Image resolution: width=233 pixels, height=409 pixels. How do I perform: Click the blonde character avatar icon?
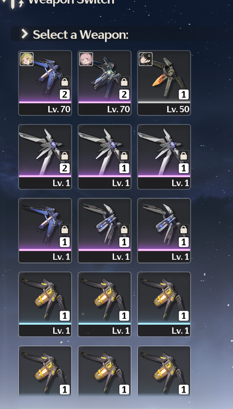click(x=27, y=59)
